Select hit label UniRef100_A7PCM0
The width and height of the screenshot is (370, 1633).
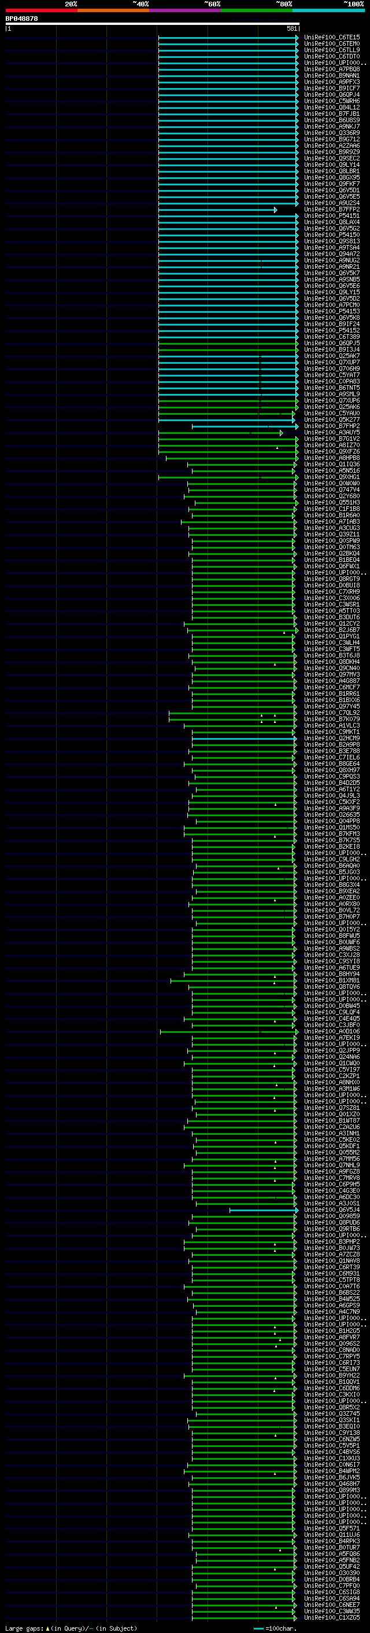332,305
